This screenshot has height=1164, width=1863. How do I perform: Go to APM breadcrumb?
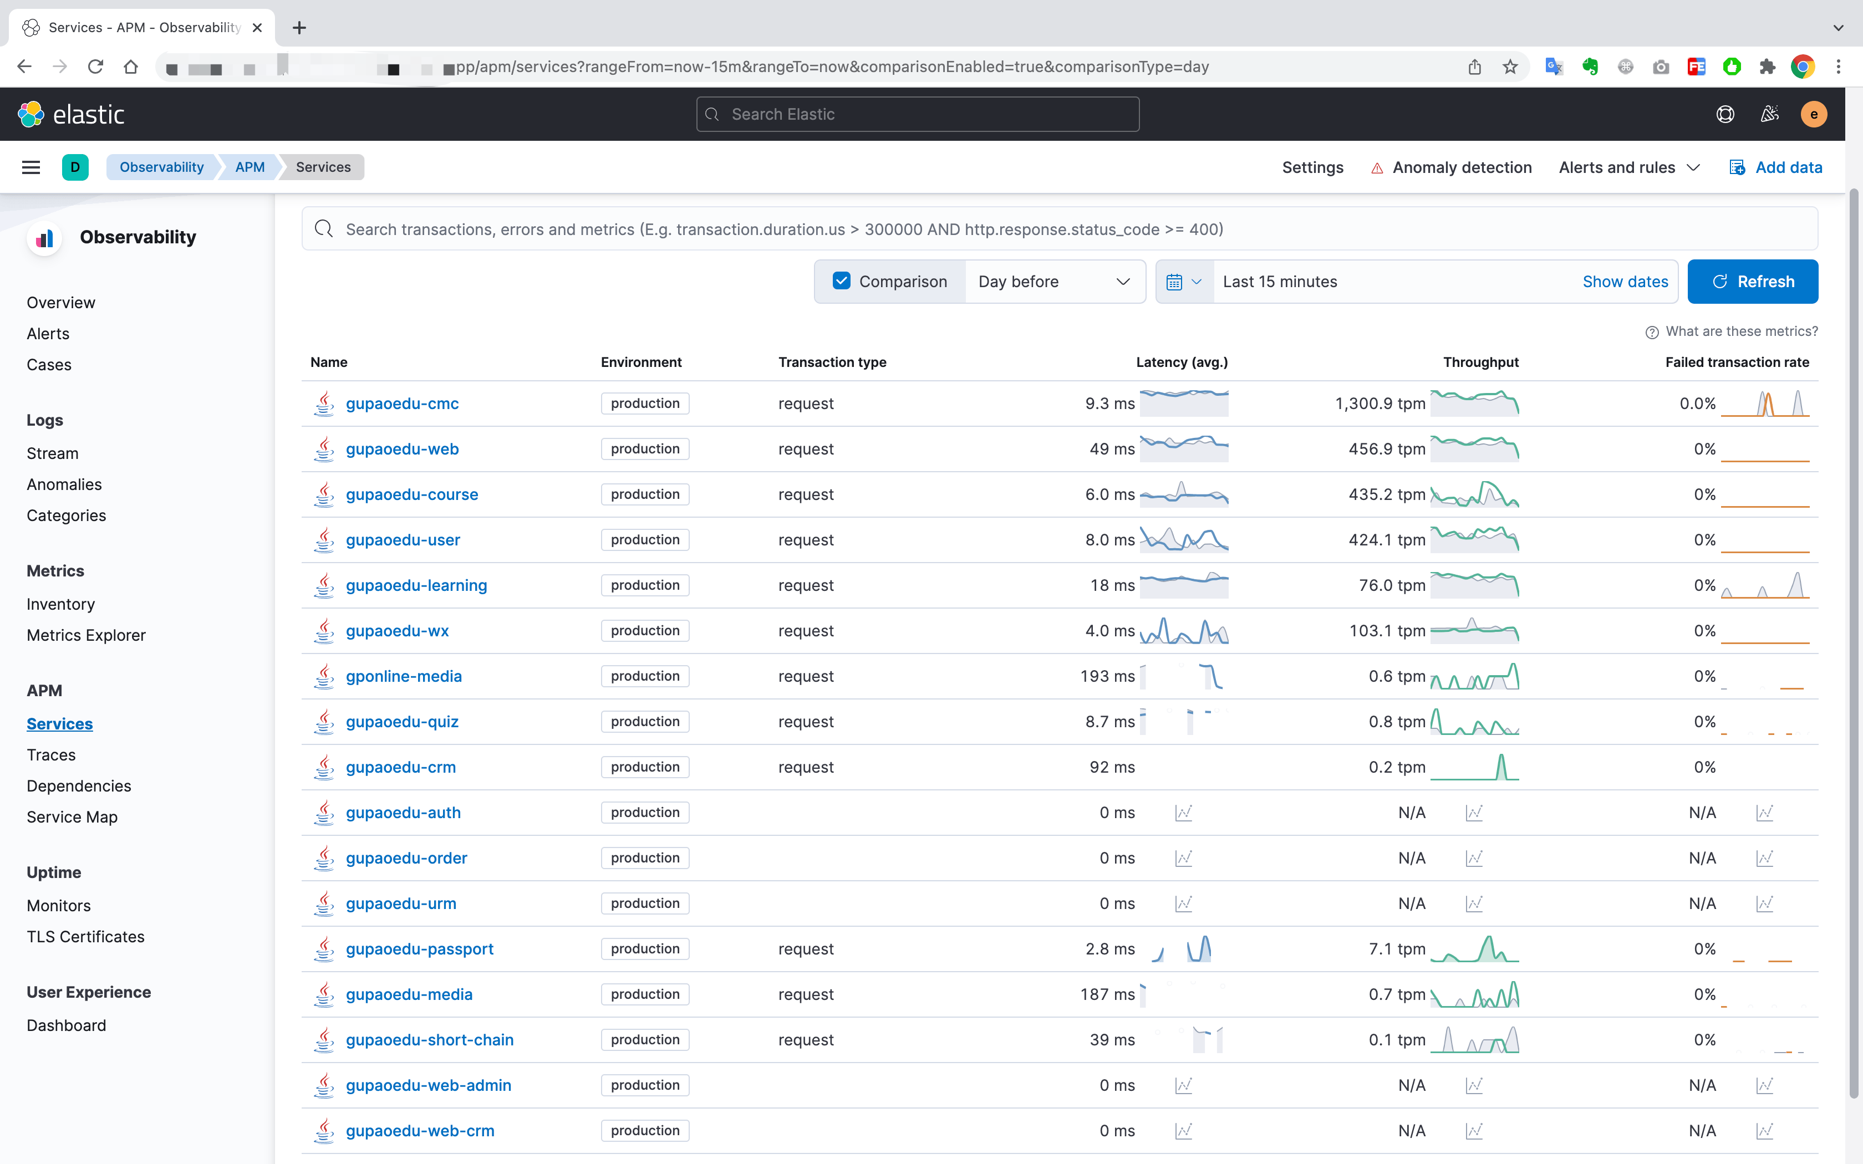250,167
